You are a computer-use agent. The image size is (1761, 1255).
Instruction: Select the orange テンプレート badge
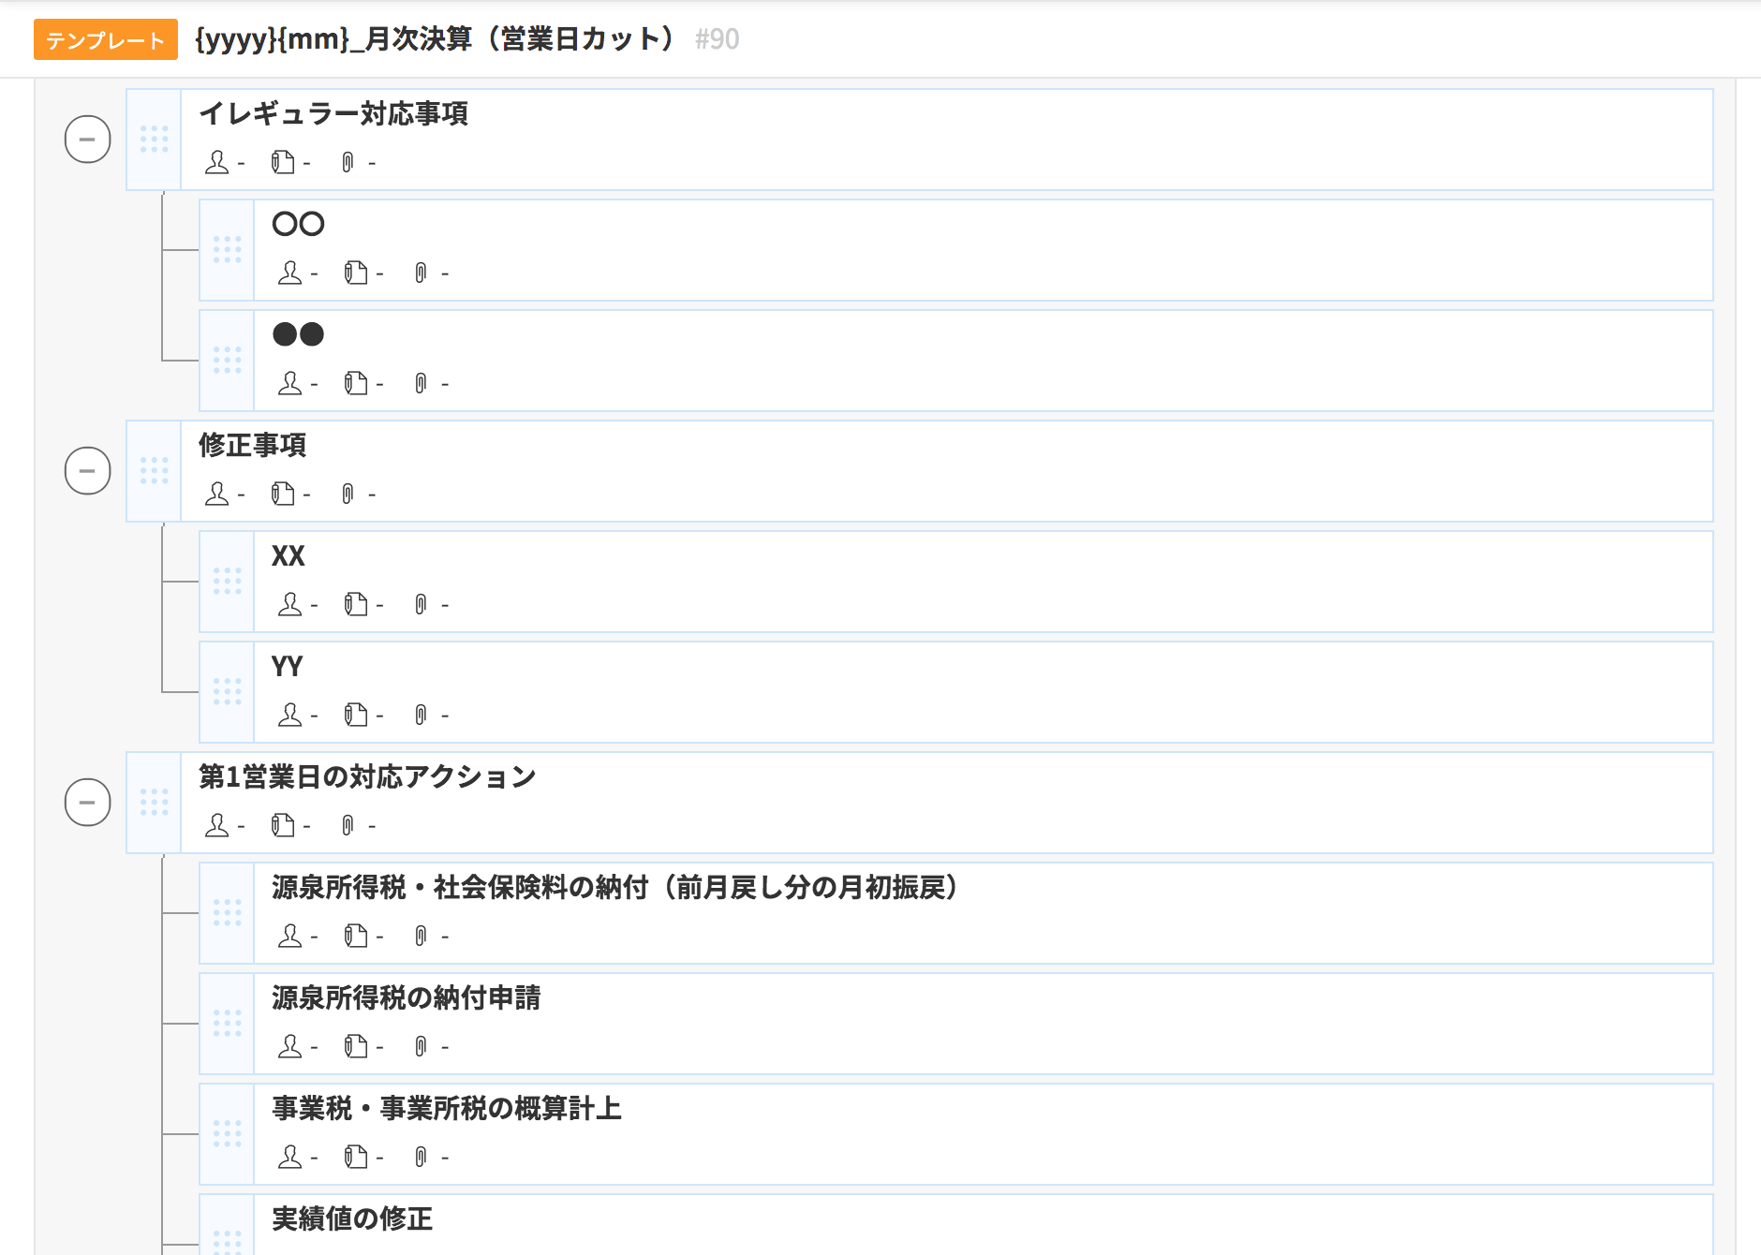pyautogui.click(x=106, y=39)
